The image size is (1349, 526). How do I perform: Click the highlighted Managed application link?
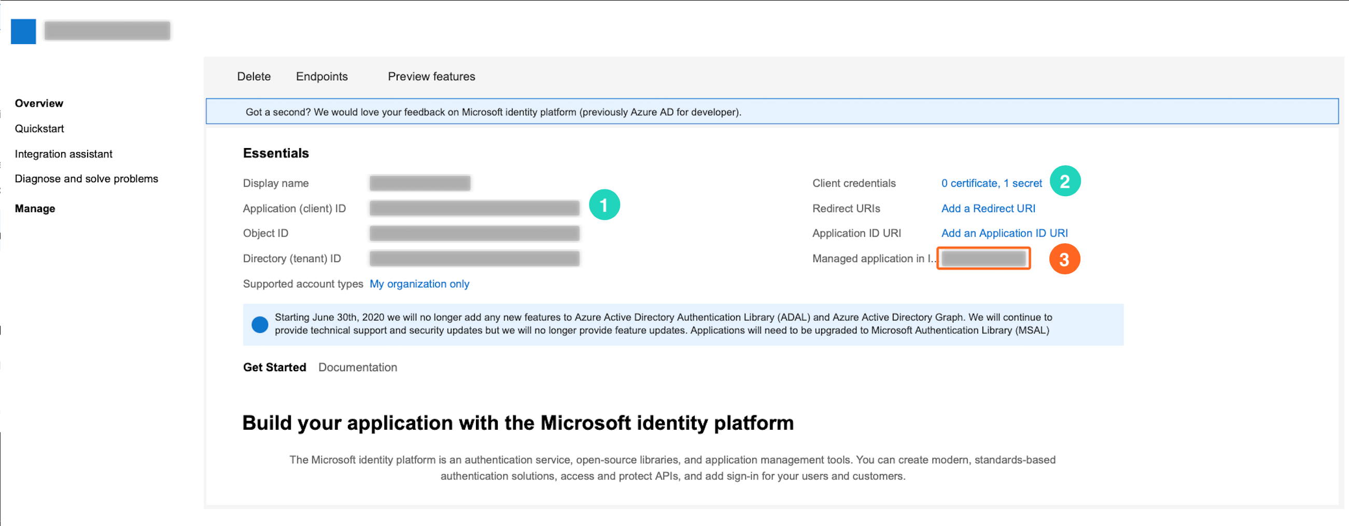point(983,258)
